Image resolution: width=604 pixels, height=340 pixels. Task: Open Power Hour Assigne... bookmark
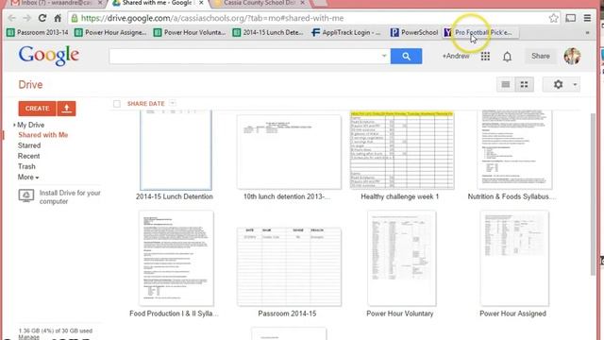click(x=111, y=33)
